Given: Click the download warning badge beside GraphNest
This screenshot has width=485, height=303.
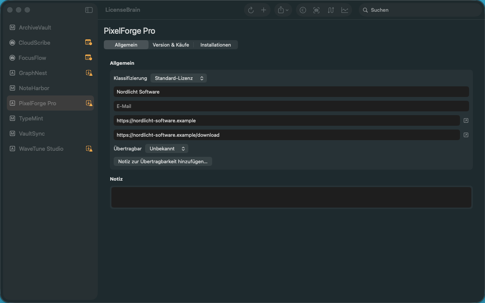Looking at the screenshot, I should tap(89, 73).
